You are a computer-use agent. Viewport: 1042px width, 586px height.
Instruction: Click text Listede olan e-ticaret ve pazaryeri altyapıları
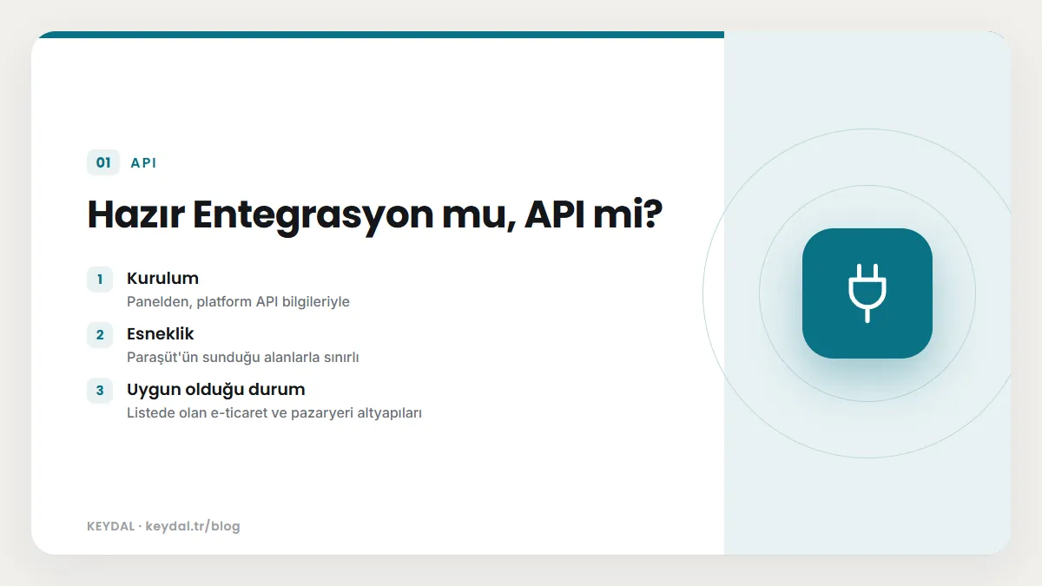(274, 413)
